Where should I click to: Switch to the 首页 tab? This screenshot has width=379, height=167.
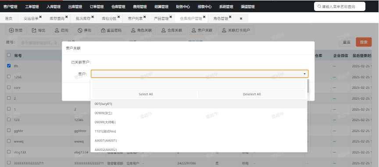coord(9,18)
